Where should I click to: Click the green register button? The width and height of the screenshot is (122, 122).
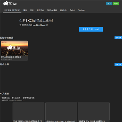[116, 3]
